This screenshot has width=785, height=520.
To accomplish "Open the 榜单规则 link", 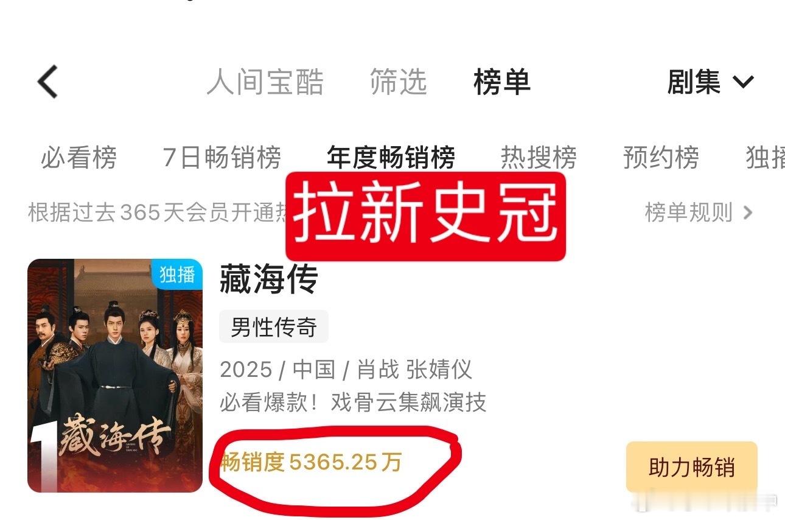I will (688, 213).
